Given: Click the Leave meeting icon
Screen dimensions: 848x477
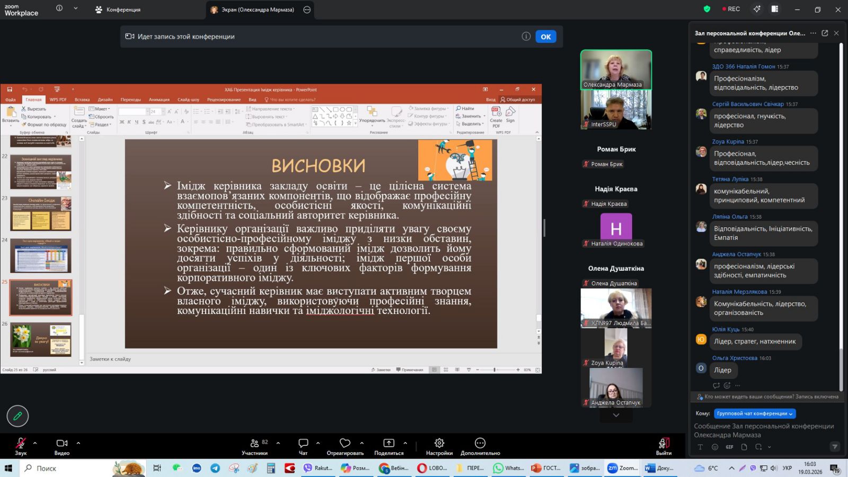Looking at the screenshot, I should (664, 443).
